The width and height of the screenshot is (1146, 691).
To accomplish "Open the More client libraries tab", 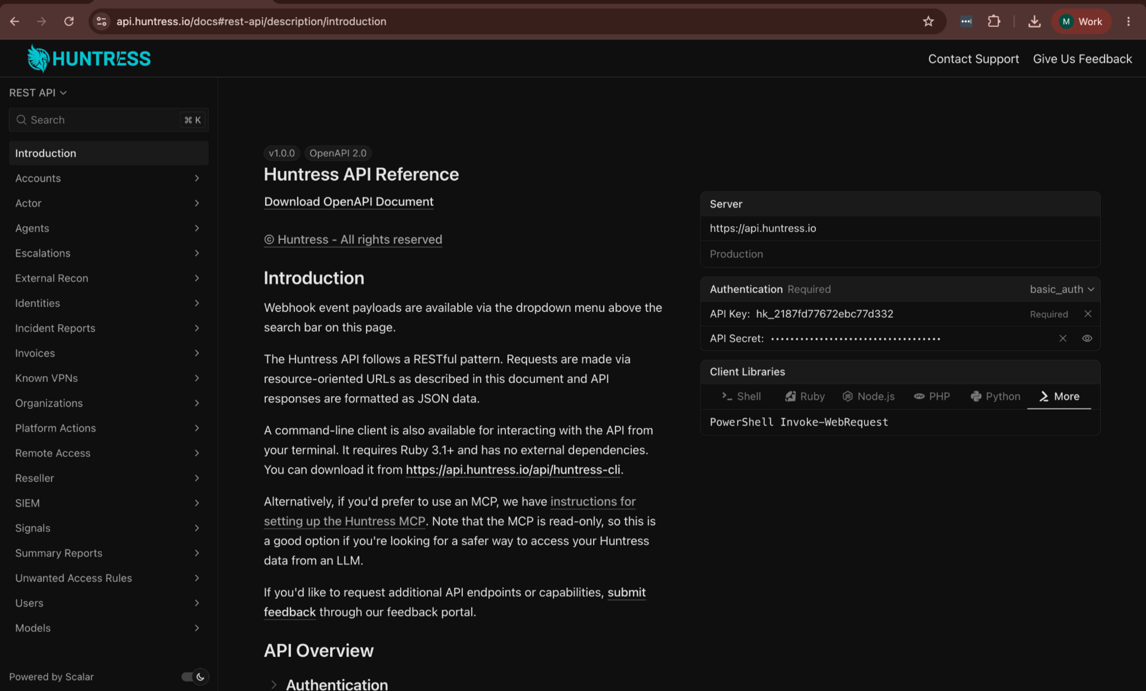I will [x=1059, y=396].
